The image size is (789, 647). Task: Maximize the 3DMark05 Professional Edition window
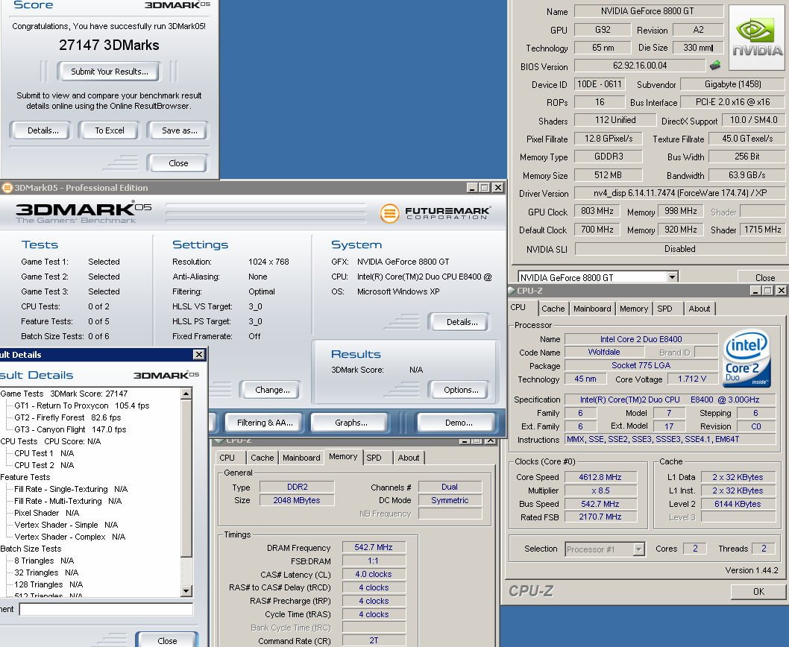pyautogui.click(x=485, y=188)
